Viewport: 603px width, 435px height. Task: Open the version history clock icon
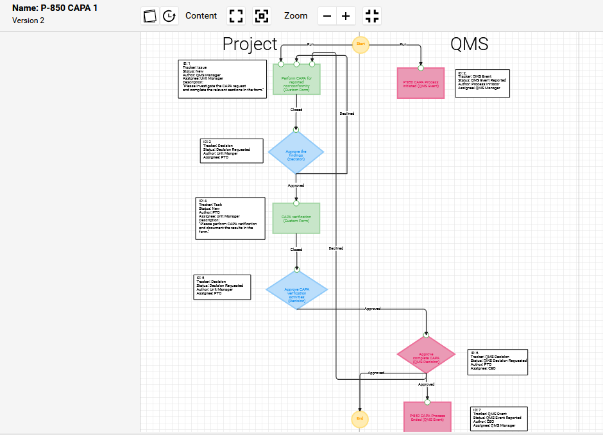[x=169, y=16]
